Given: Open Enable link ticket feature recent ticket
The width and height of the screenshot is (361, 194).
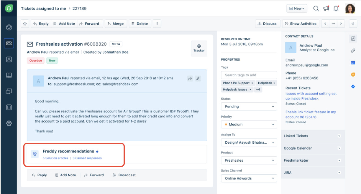Looking at the screenshot, I should [311, 115].
